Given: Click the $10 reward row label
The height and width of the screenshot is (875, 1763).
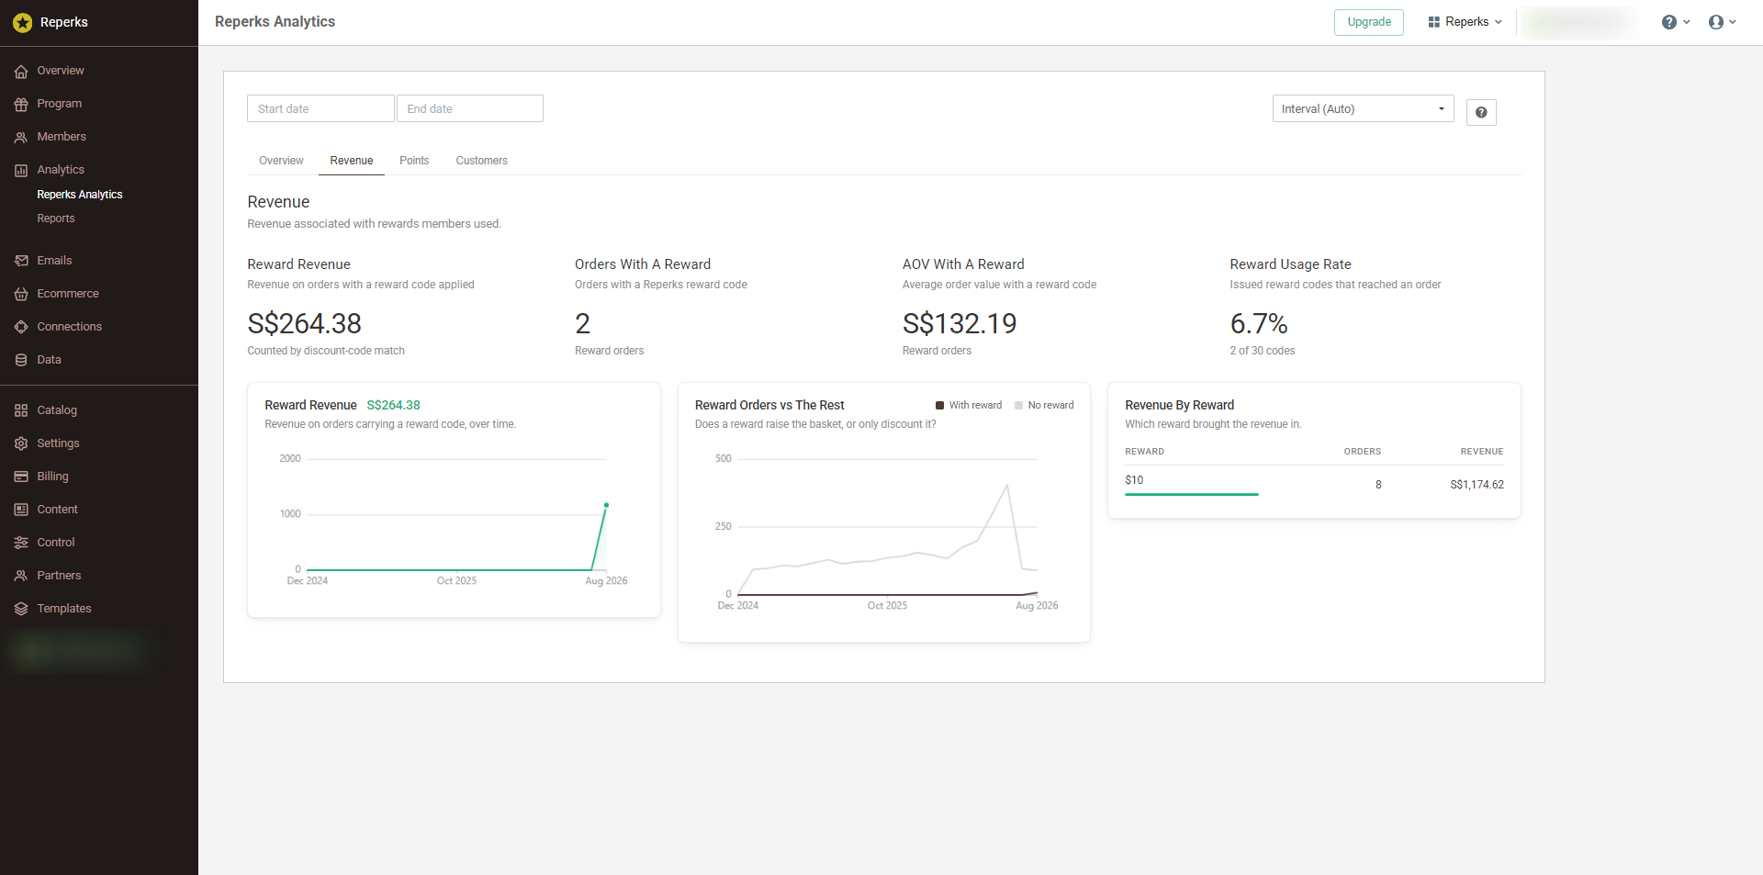Looking at the screenshot, I should (x=1134, y=480).
